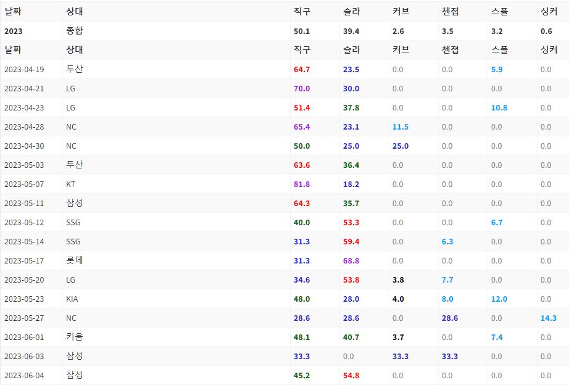Select season fastball total 50.1
The height and width of the screenshot is (385, 569).
click(302, 31)
